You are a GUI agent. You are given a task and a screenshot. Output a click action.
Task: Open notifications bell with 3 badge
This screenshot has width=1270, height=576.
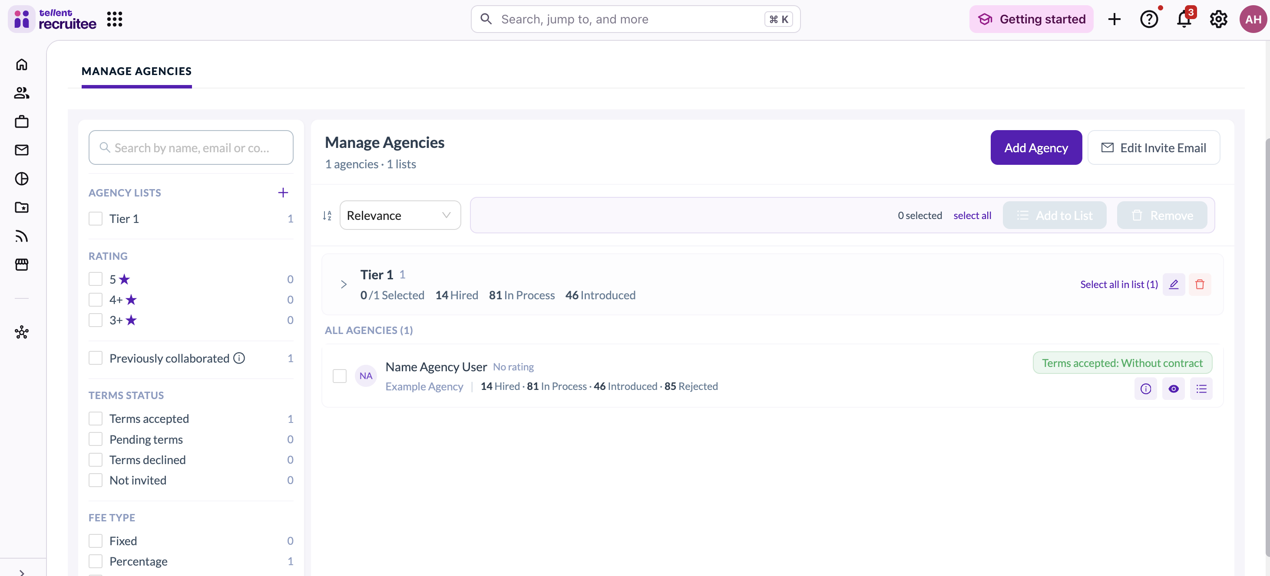1184,19
